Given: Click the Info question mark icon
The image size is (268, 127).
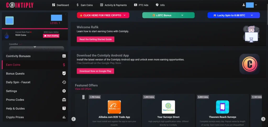Looking at the screenshot, I should [x=157, y=5].
